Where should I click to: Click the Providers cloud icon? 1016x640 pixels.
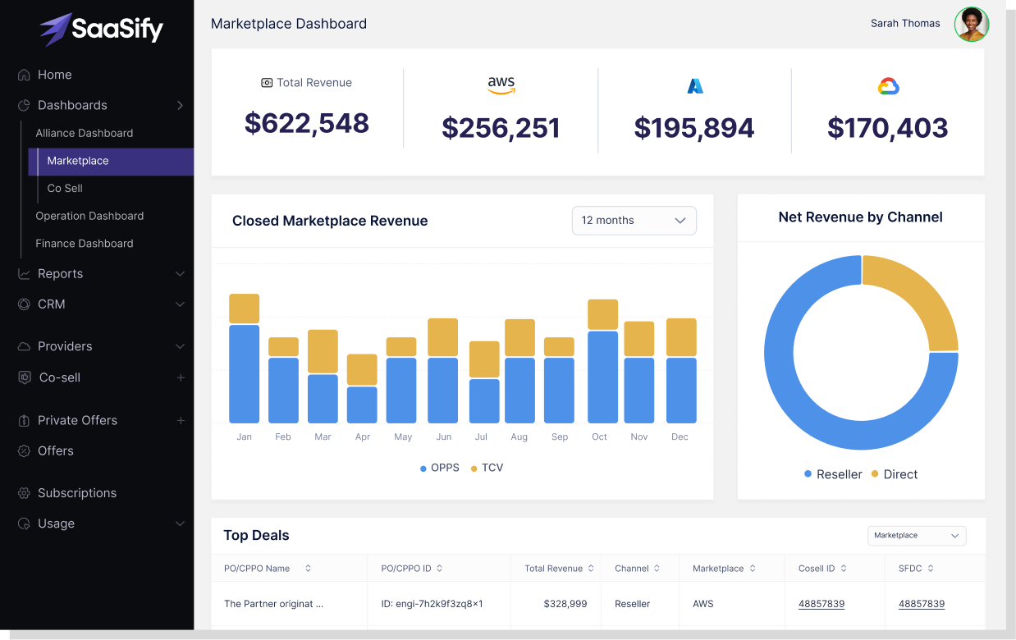tap(24, 346)
